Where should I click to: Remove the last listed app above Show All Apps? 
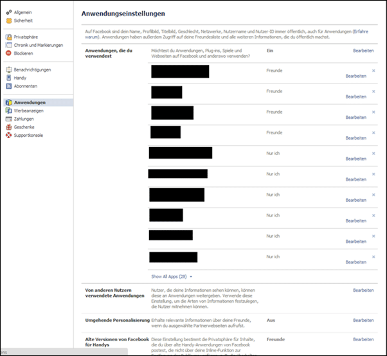coord(373,257)
